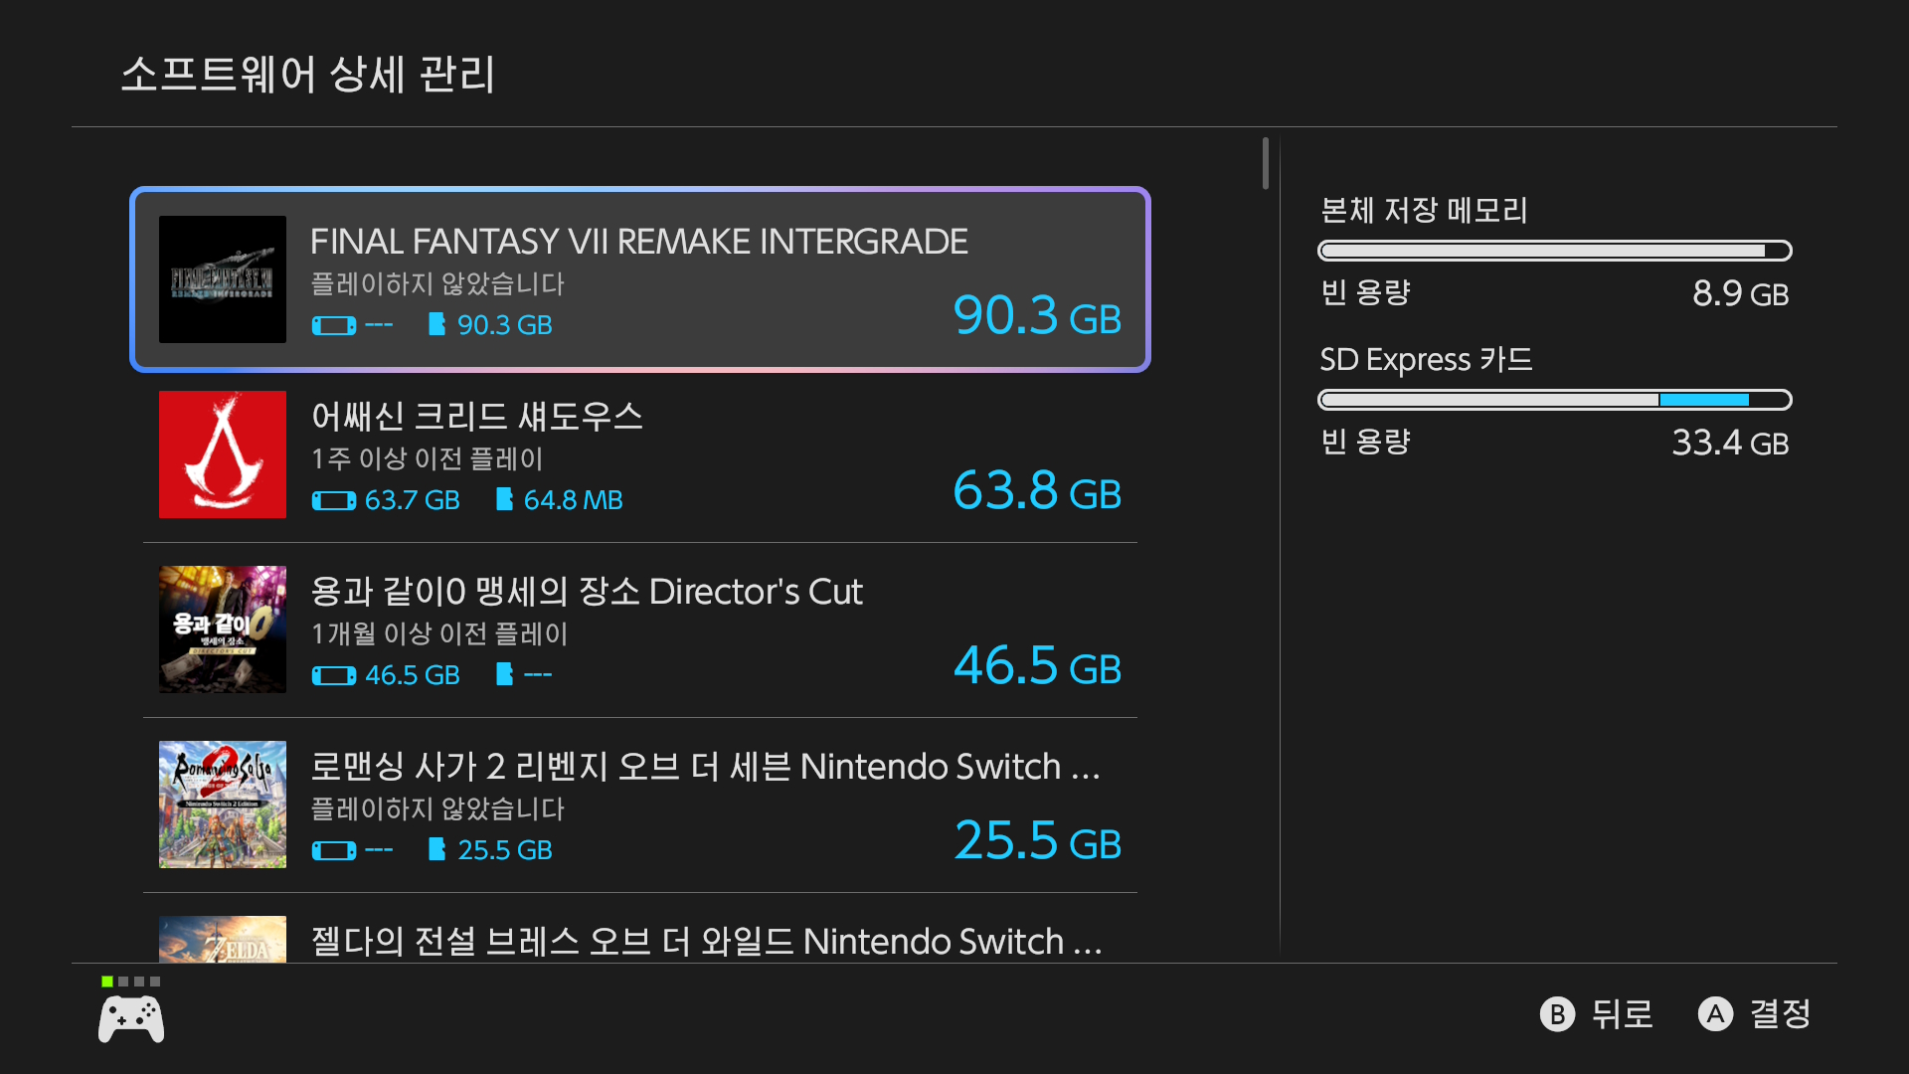
Task: Click the B button back icon
Action: pos(1557,1014)
